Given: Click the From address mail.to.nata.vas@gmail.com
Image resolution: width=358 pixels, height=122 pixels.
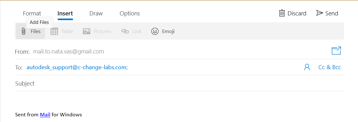Looking at the screenshot, I should 68,52.
